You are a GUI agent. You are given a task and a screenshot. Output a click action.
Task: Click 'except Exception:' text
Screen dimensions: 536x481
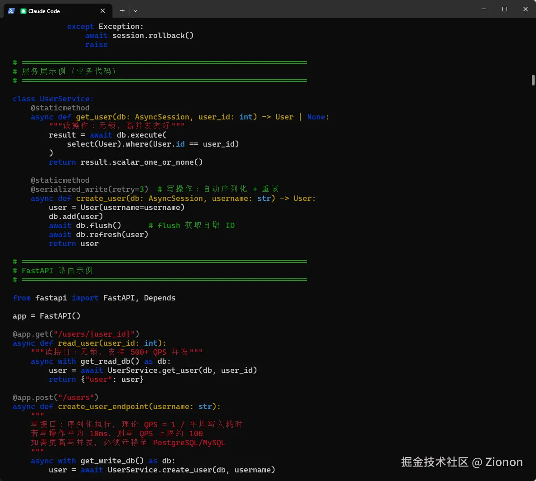tap(105, 26)
